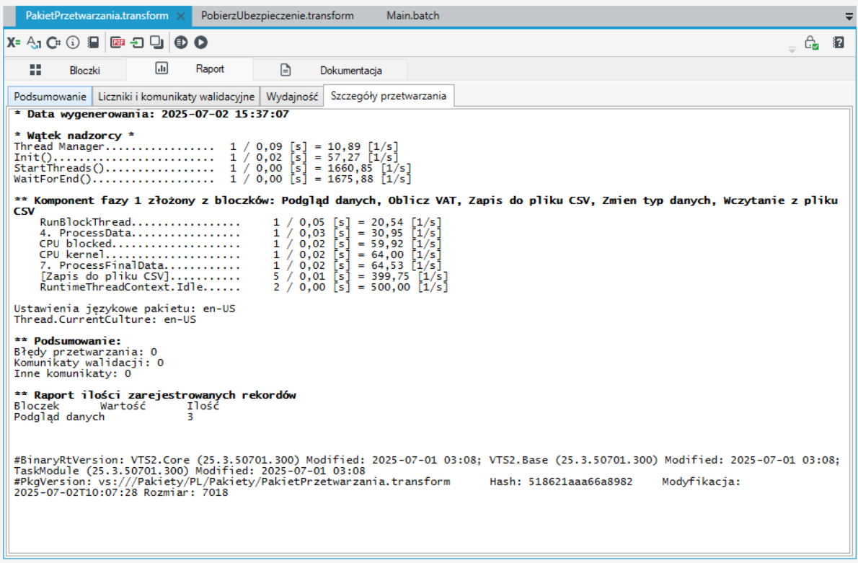Image resolution: width=858 pixels, height=563 pixels.
Task: Open the C# code view
Action: (x=53, y=43)
